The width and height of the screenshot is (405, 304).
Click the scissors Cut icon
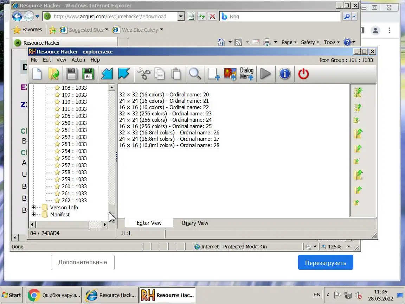pos(143,74)
